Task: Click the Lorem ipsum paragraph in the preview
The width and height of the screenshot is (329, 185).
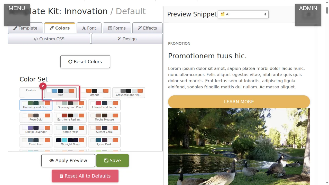Action: click(236, 78)
